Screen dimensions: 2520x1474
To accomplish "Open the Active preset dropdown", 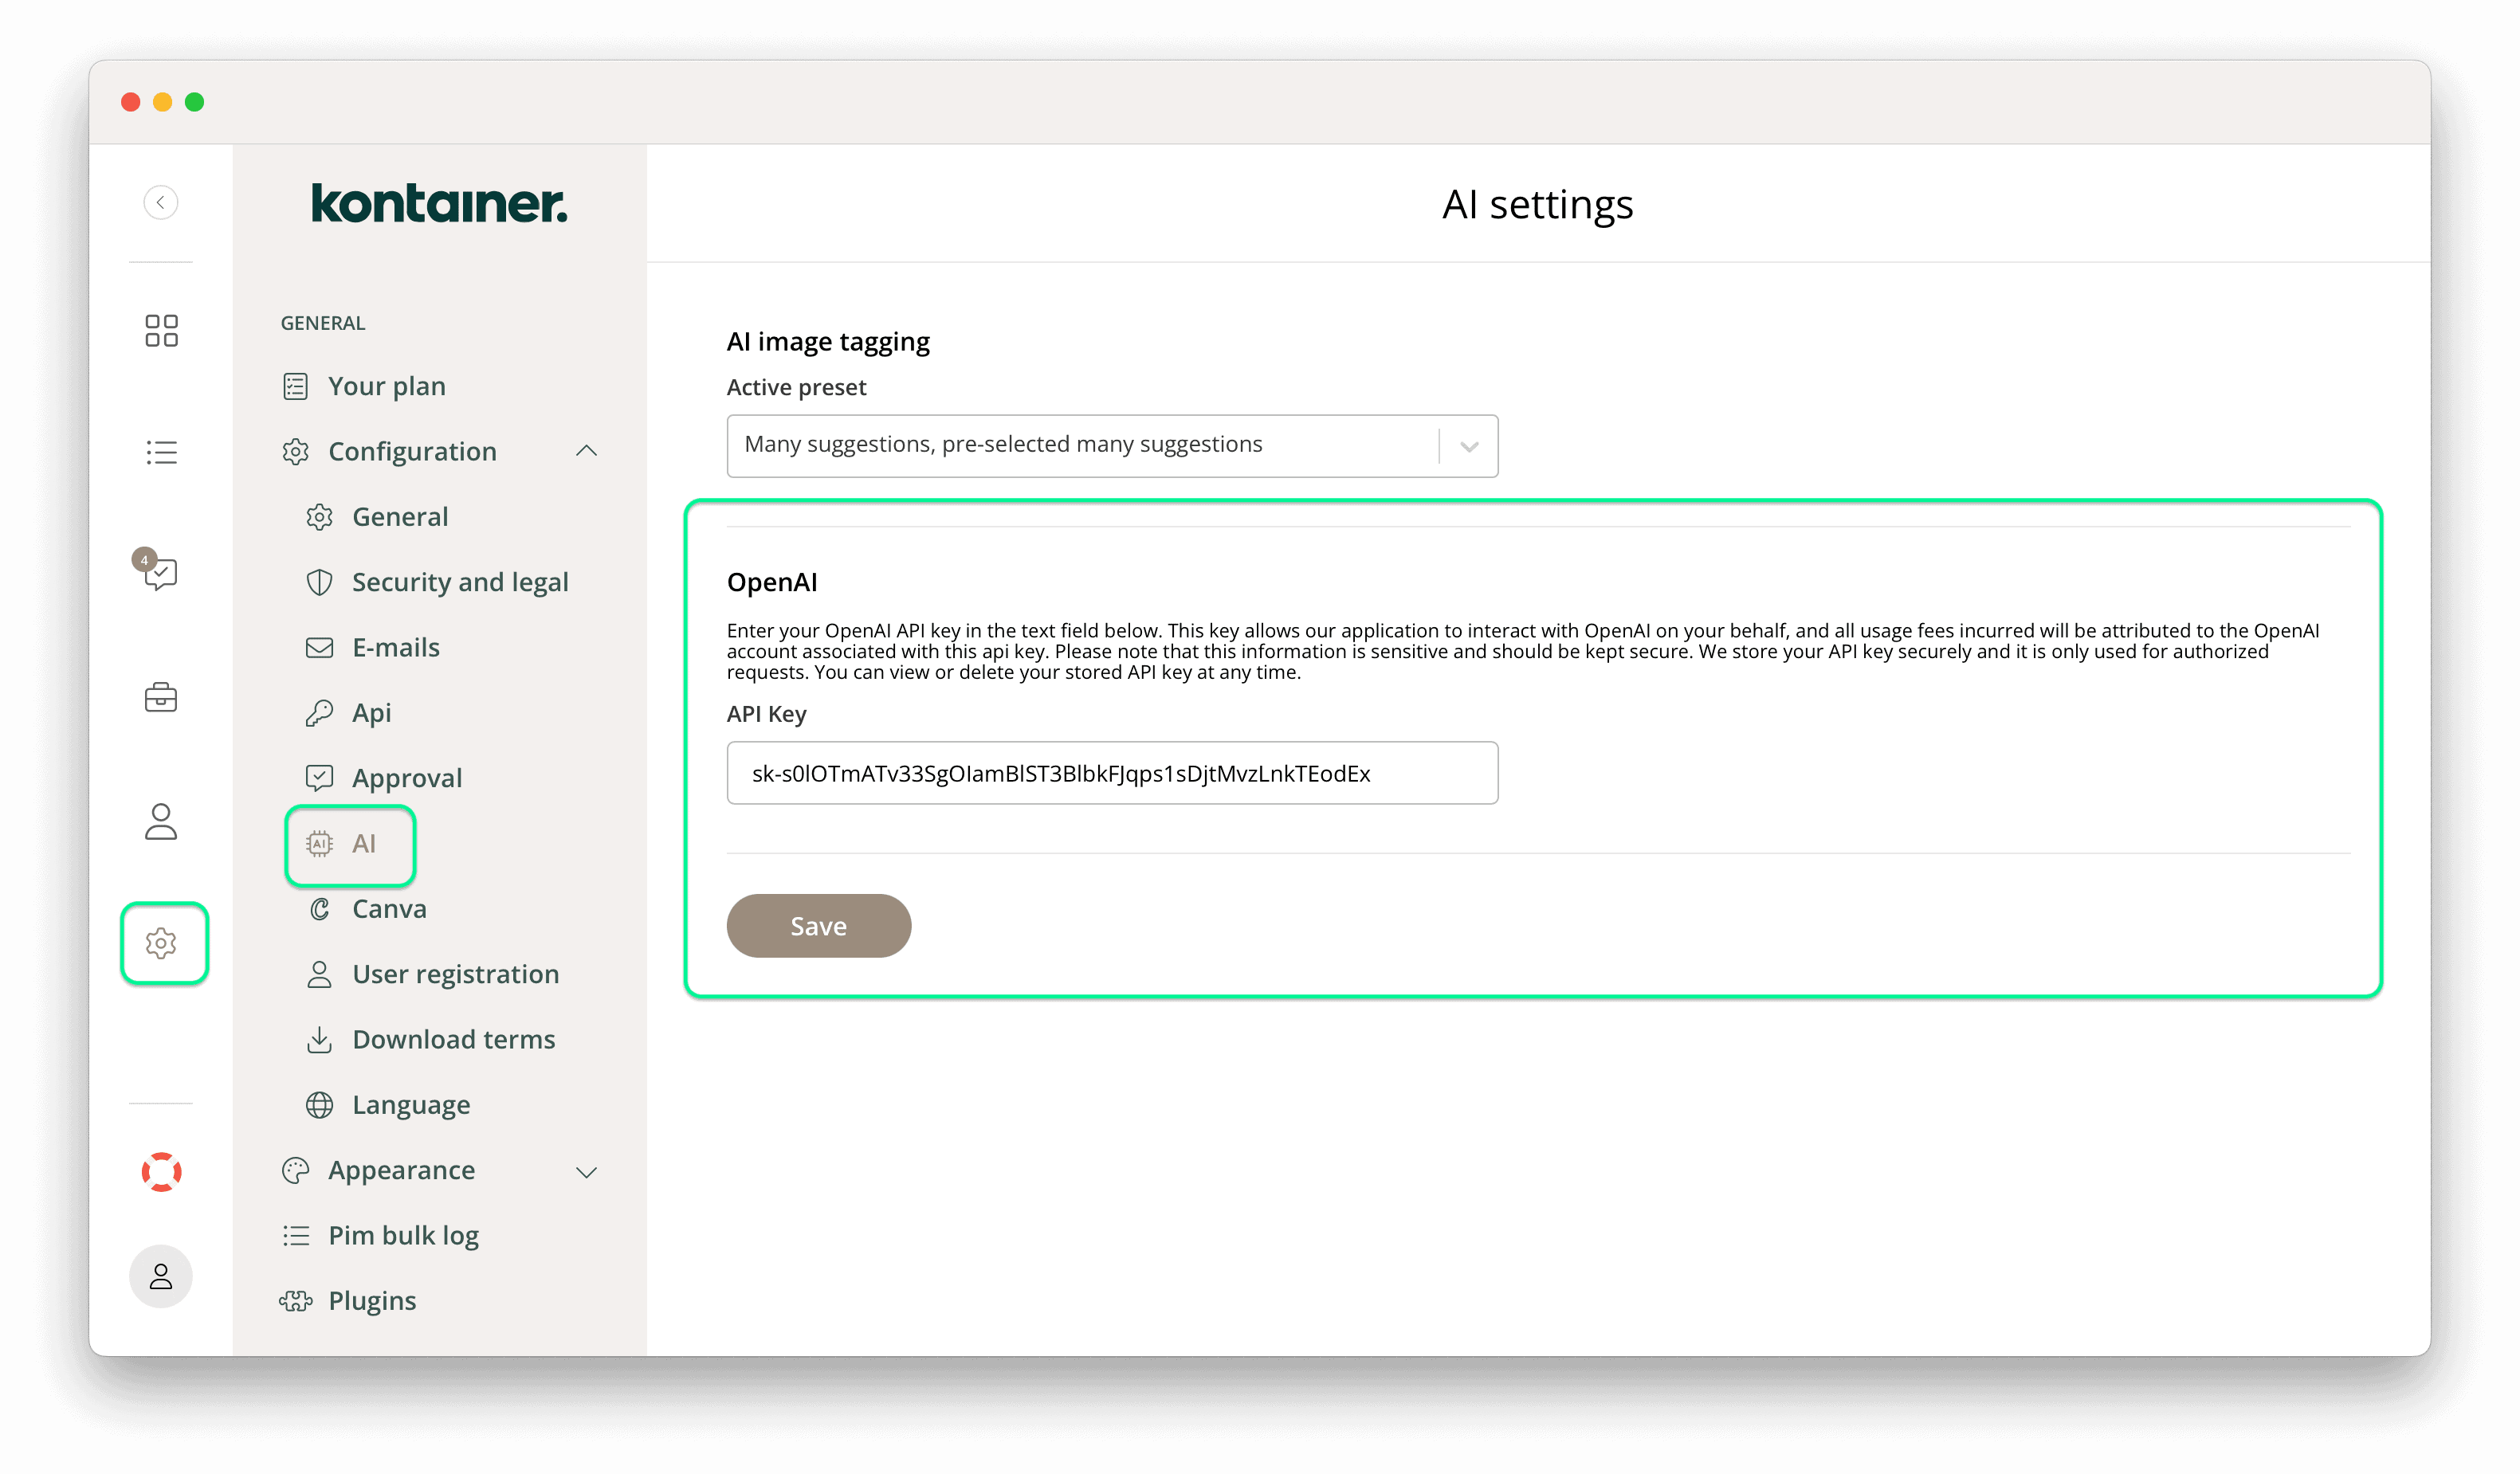I will 1472,444.
